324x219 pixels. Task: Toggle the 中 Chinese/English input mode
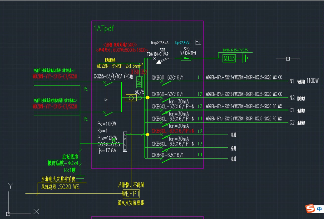[319, 209]
